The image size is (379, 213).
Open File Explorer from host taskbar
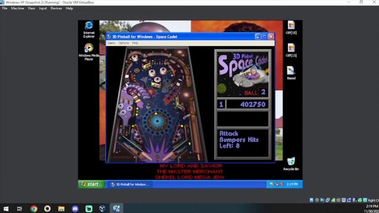[x=61, y=208]
